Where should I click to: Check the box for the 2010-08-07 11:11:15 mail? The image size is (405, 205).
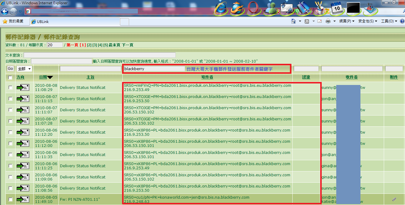[x=10, y=99]
